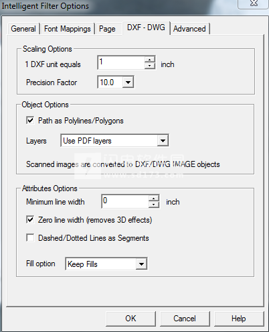
Task: Select the DXF - DWG tab
Action: [x=146, y=27]
